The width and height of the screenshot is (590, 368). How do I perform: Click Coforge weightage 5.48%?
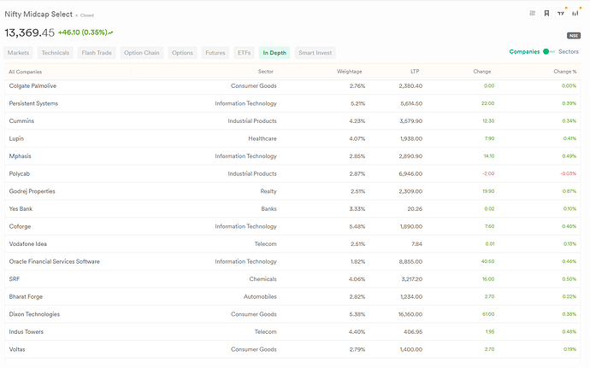click(x=357, y=226)
